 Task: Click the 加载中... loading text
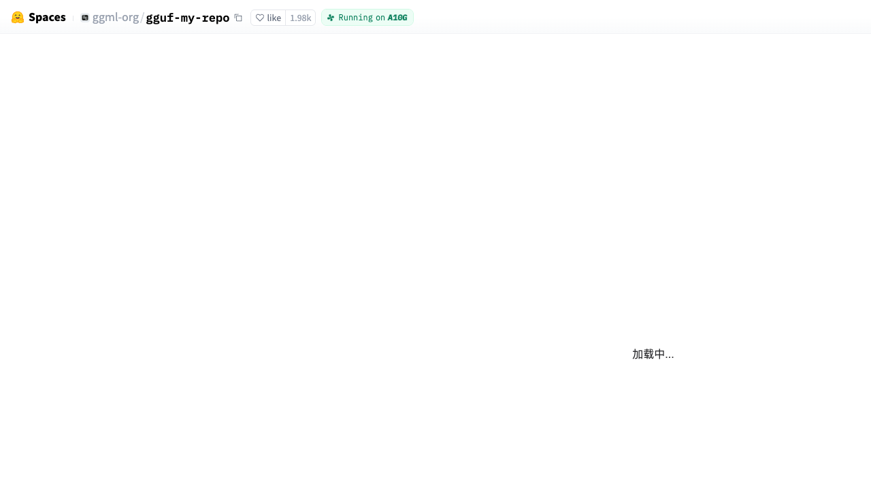[653, 354]
